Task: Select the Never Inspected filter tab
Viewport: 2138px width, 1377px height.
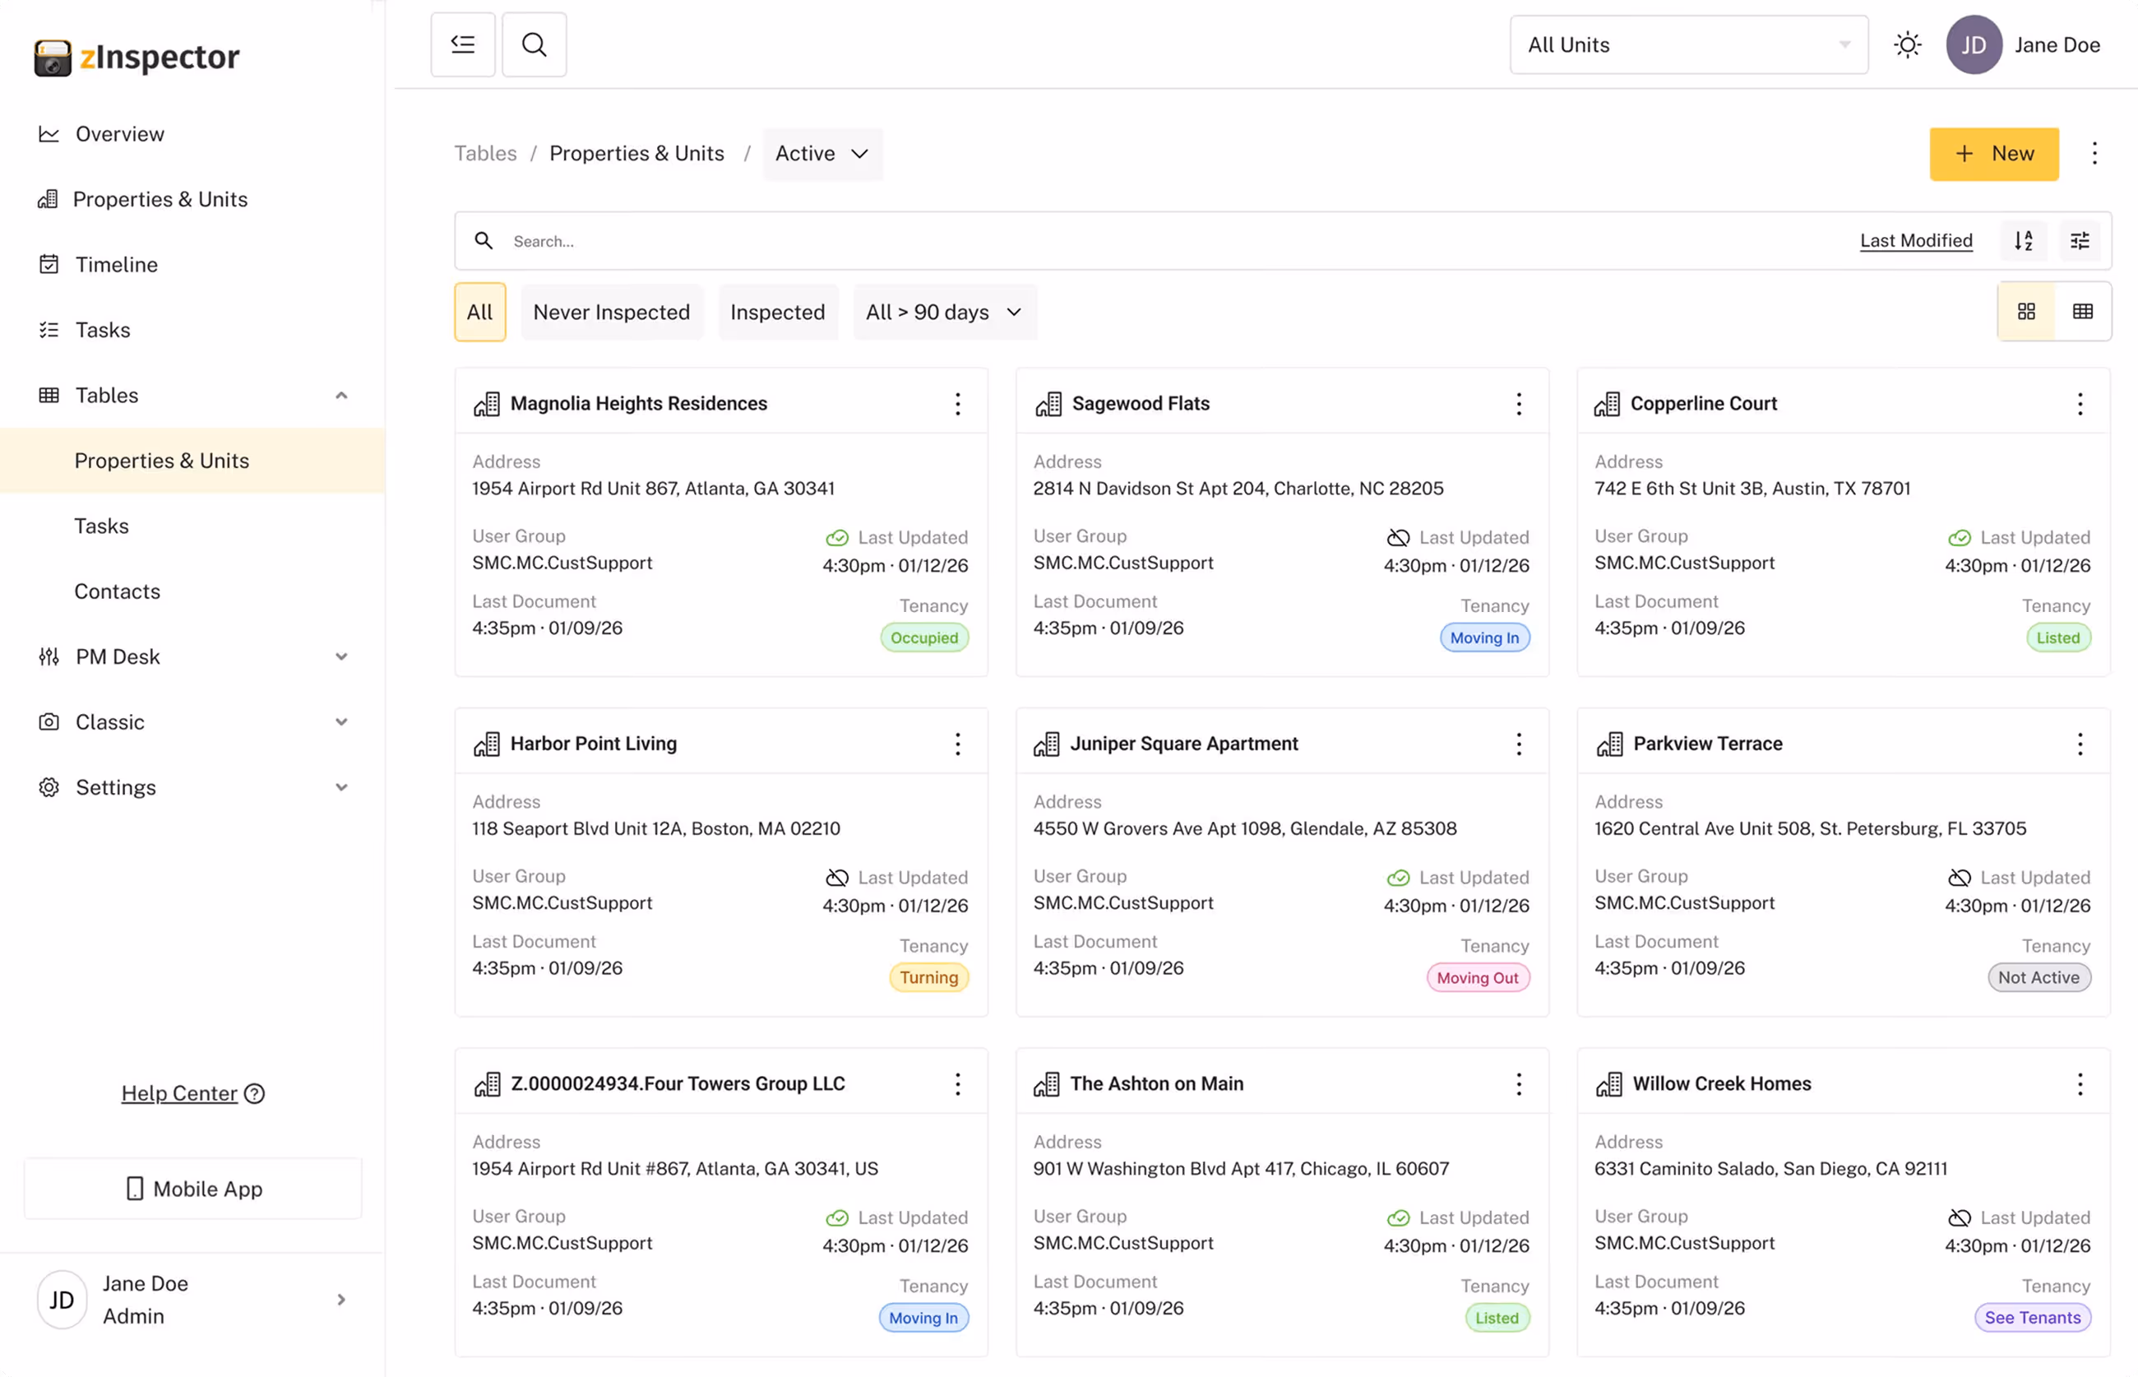Action: coord(611,312)
